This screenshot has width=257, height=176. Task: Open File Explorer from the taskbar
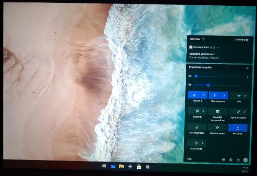tap(121, 166)
